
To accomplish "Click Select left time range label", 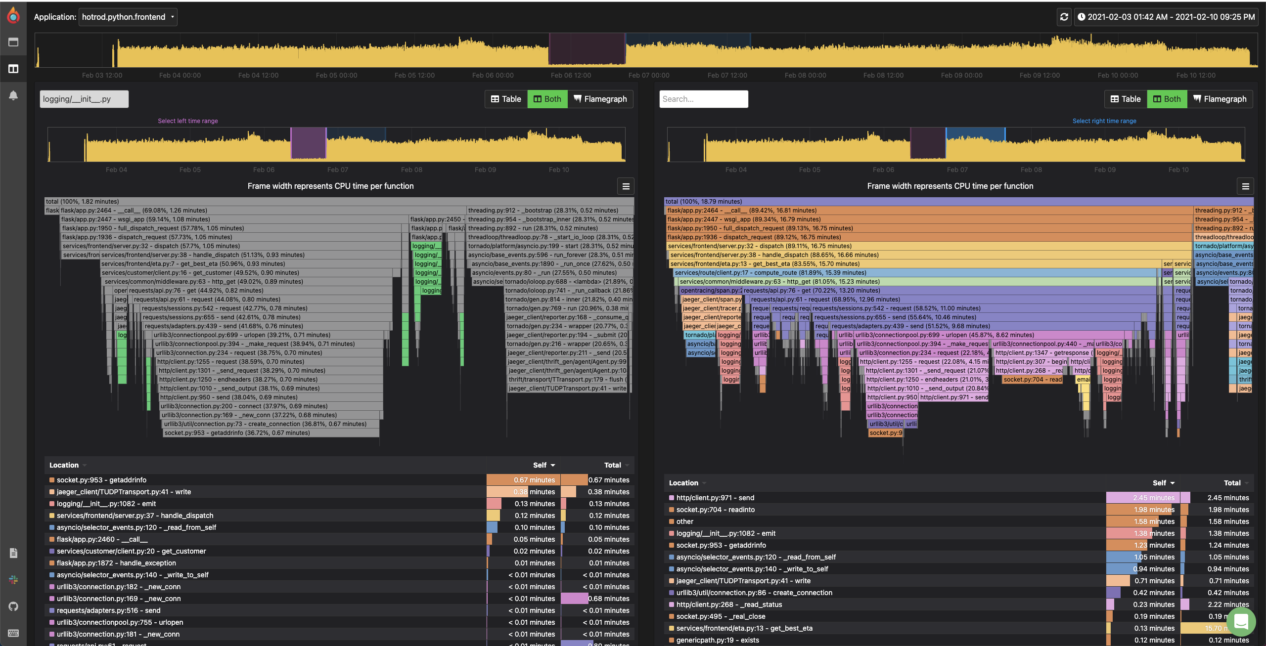I will coord(188,121).
